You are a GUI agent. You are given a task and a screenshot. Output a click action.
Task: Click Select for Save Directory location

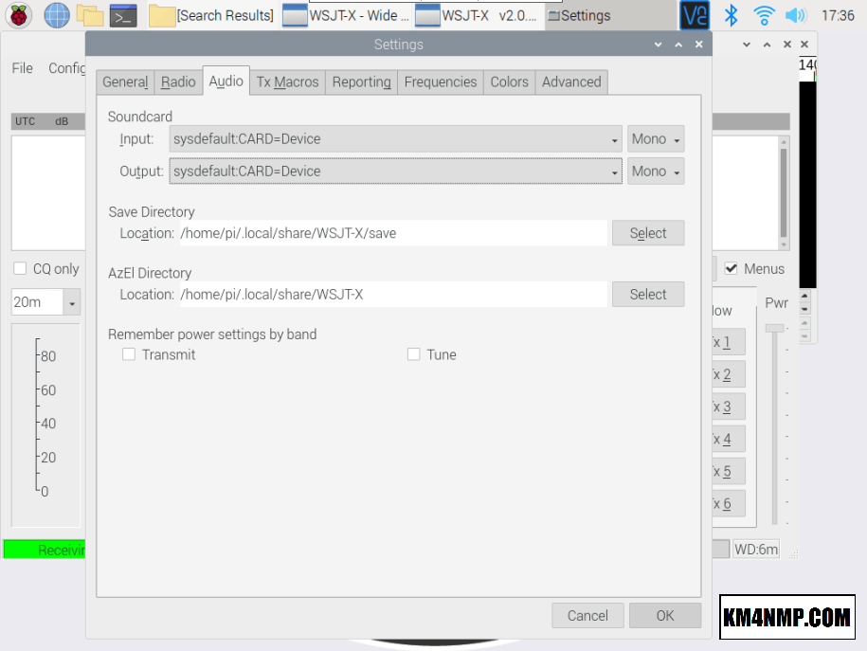tap(648, 233)
